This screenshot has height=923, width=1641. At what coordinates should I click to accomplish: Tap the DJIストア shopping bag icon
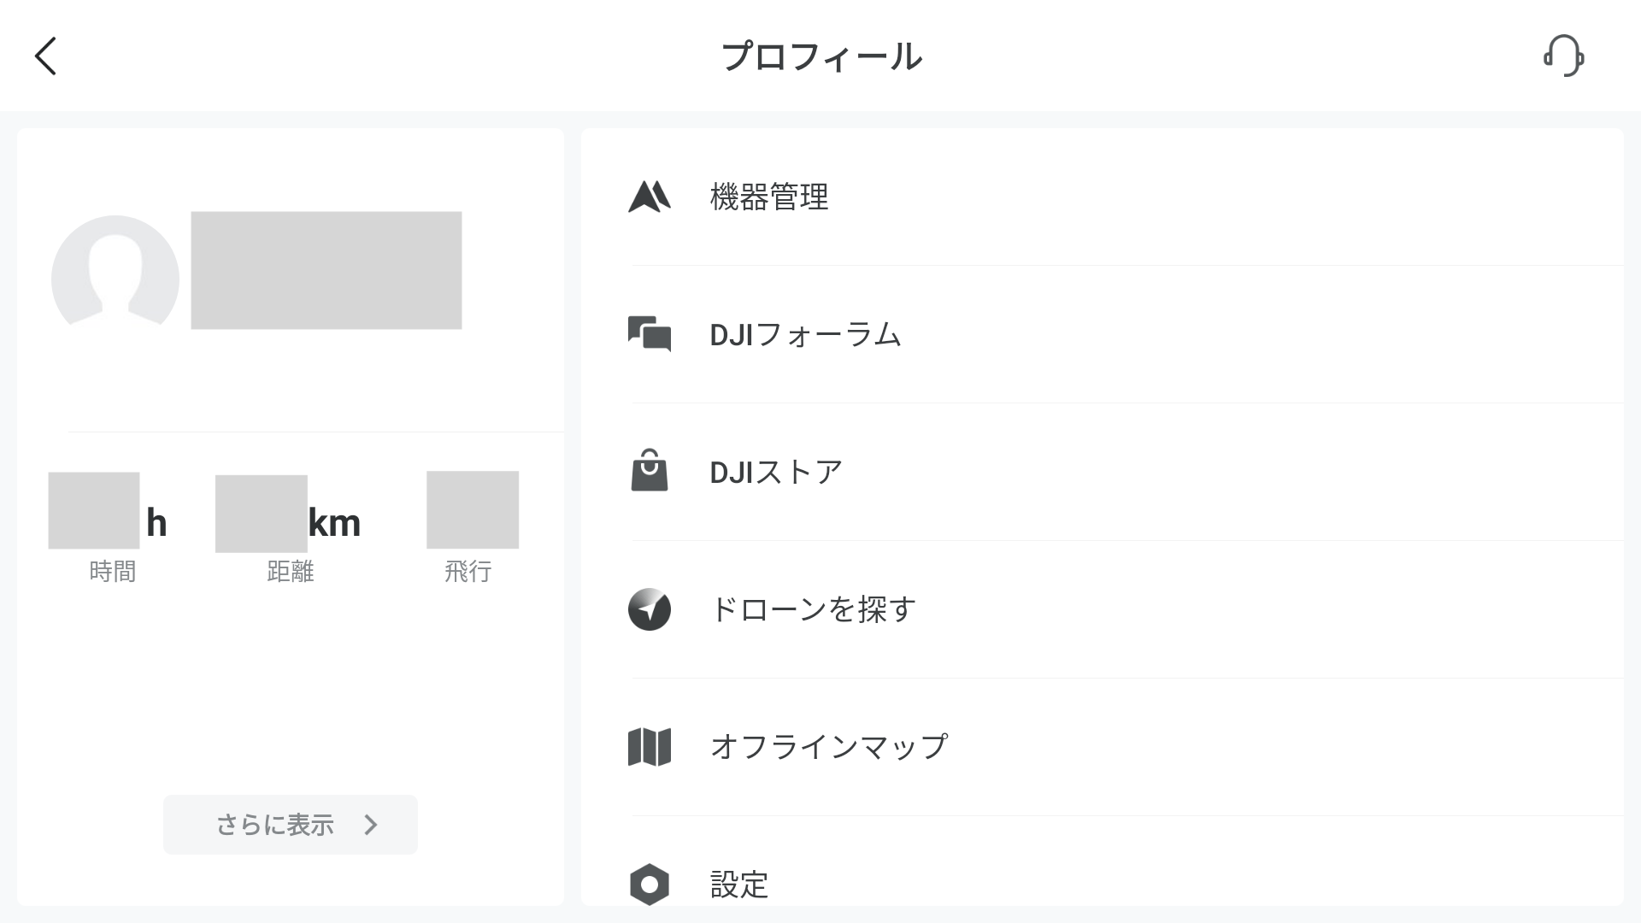click(x=650, y=471)
